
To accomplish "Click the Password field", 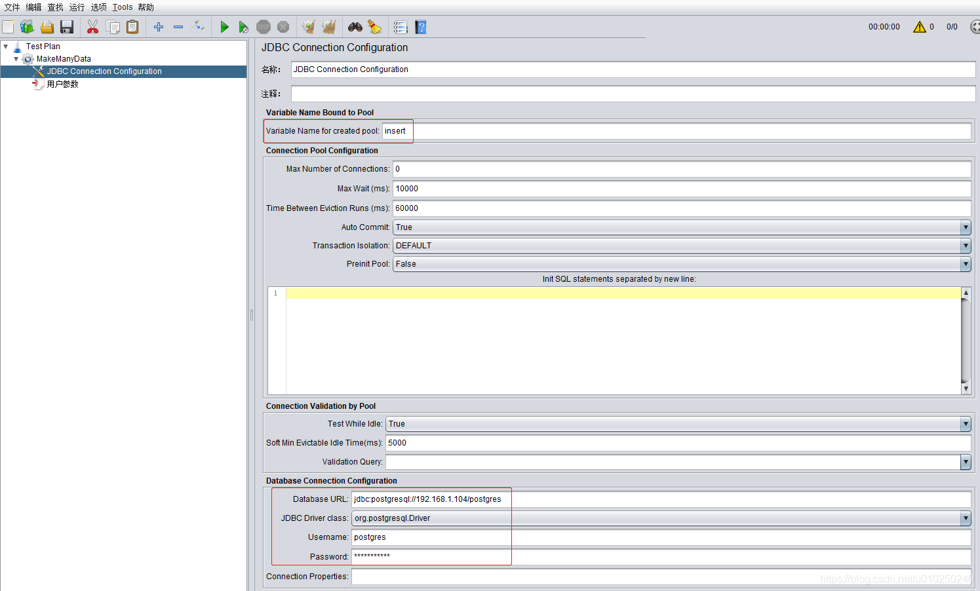I will (x=661, y=557).
